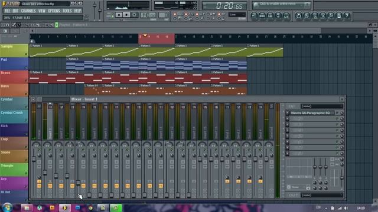Mute the Triangle playlist track
The image size is (378, 212).
point(26,173)
